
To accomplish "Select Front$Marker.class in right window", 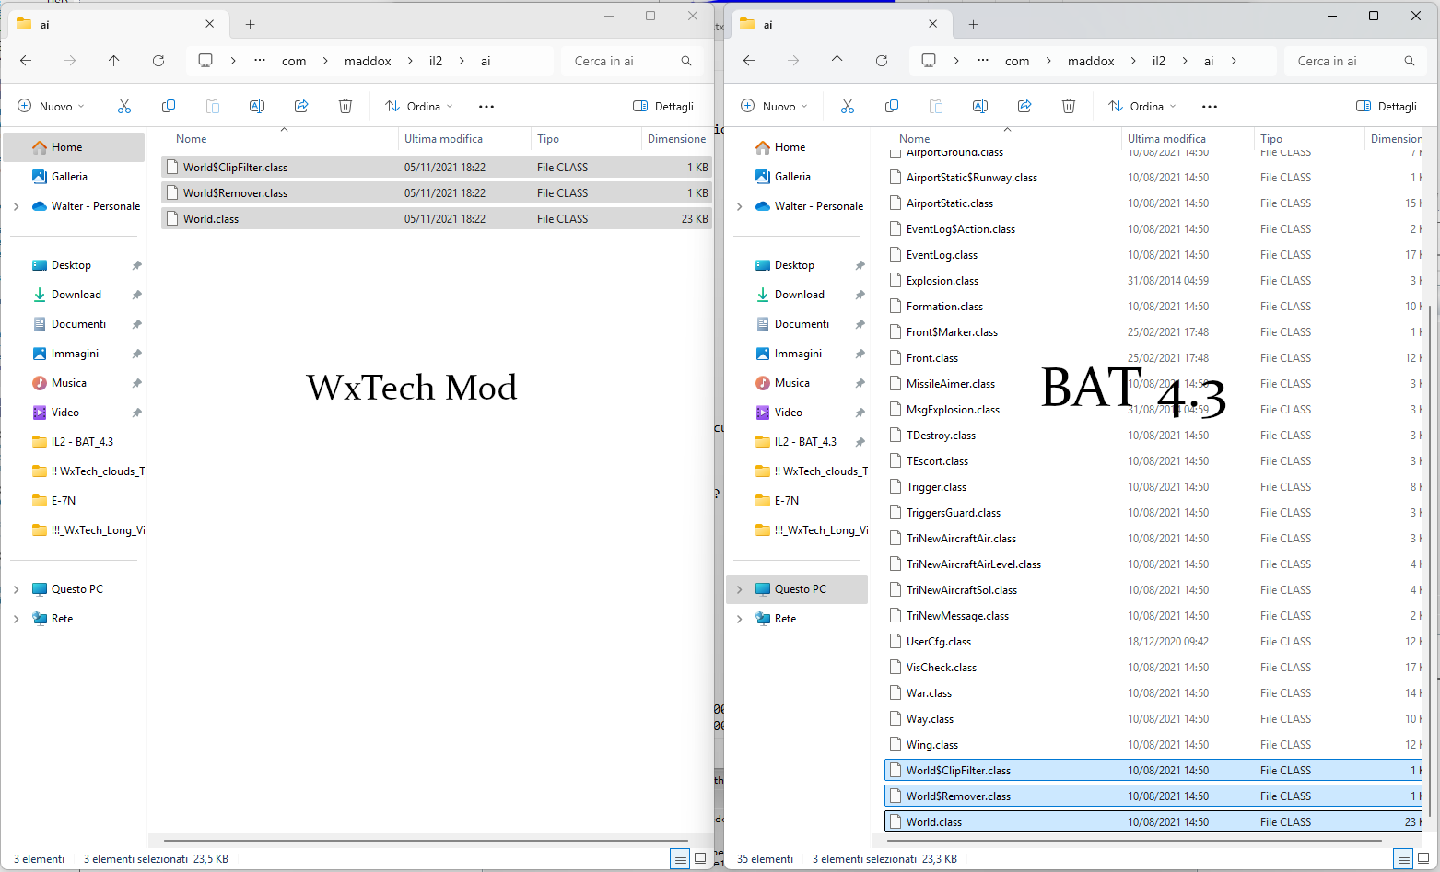I will [x=1153, y=332].
